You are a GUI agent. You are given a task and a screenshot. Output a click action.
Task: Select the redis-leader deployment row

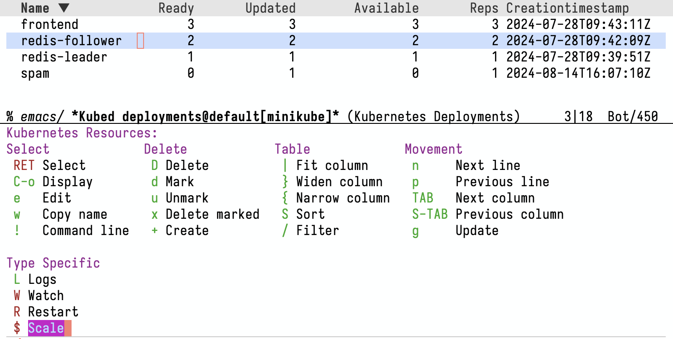pyautogui.click(x=64, y=56)
